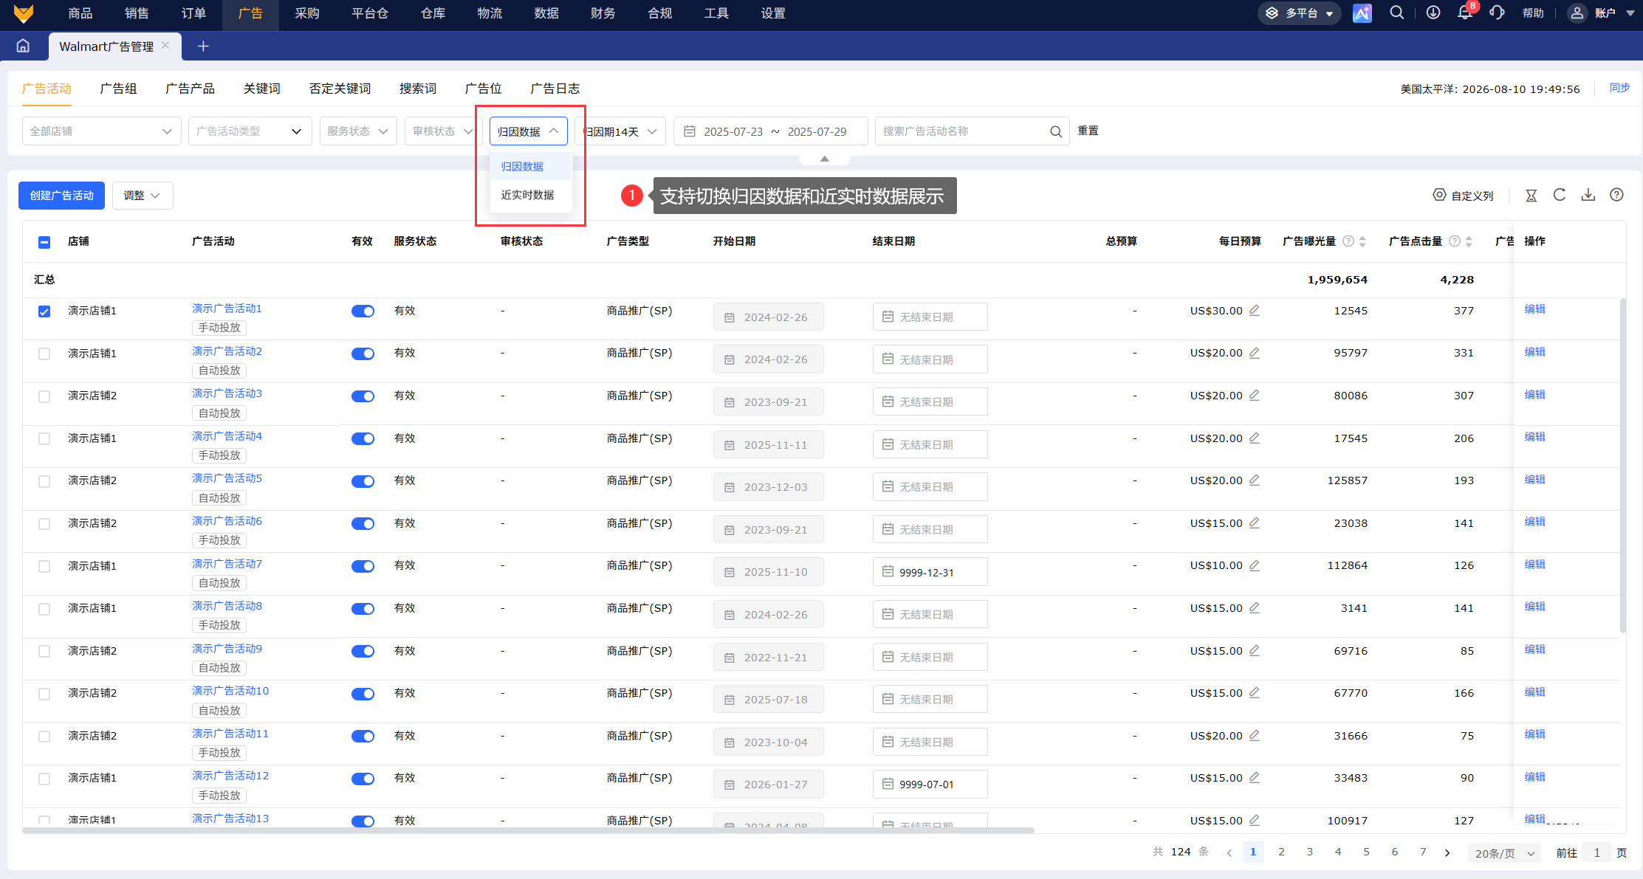Click 广告曝光量 help icon

point(1348,241)
